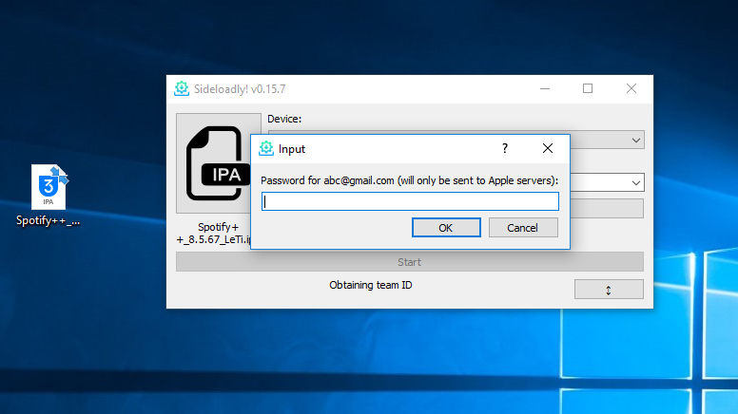Click the greyed Start button
This screenshot has height=414, width=738.
pos(410,262)
